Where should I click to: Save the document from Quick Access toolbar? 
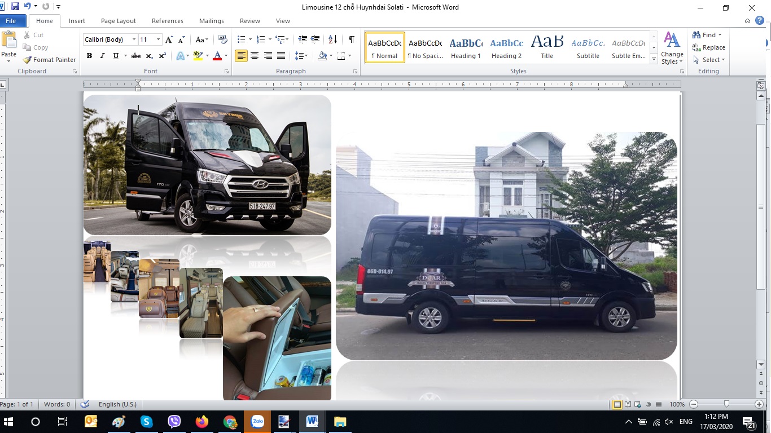click(x=15, y=7)
